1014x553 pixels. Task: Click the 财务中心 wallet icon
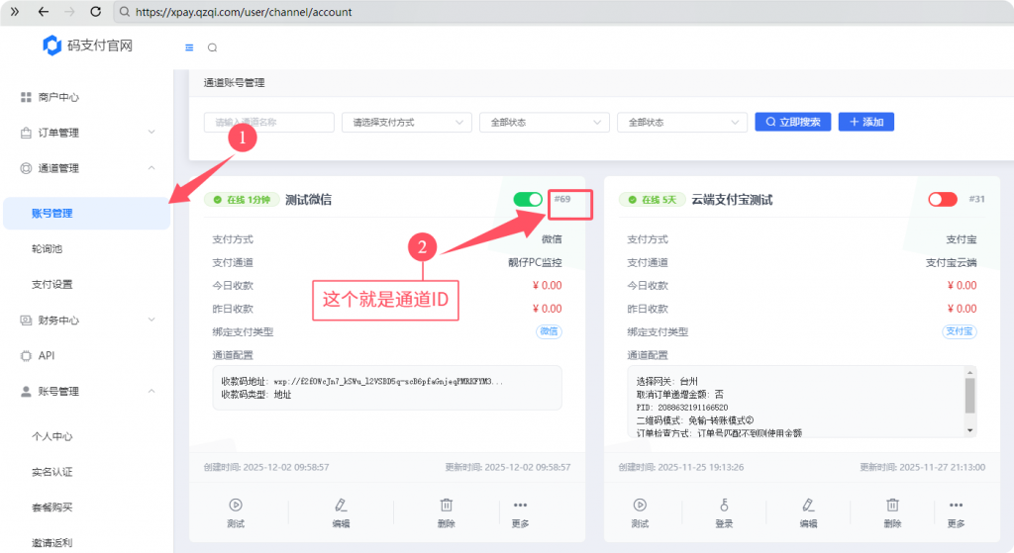[x=26, y=320]
